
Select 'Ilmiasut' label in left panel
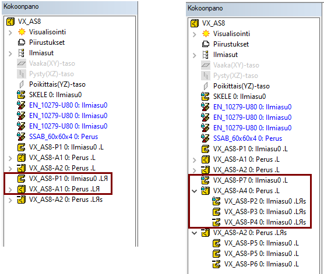(41, 53)
